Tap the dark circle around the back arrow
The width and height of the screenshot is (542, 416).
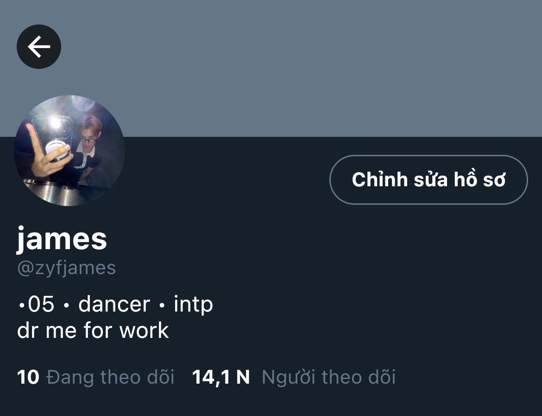click(39, 47)
